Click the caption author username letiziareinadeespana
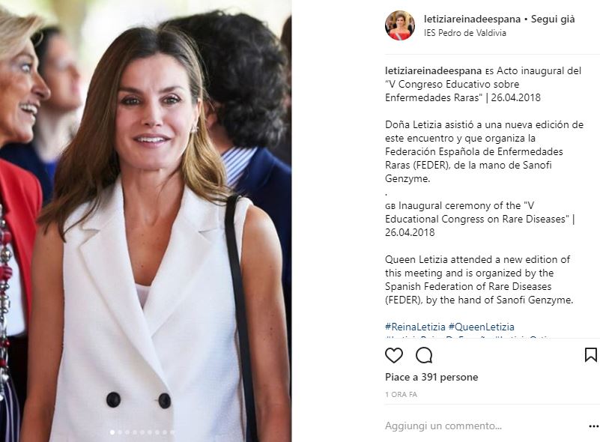 point(433,71)
